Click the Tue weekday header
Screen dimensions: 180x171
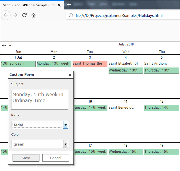tap(90, 52)
